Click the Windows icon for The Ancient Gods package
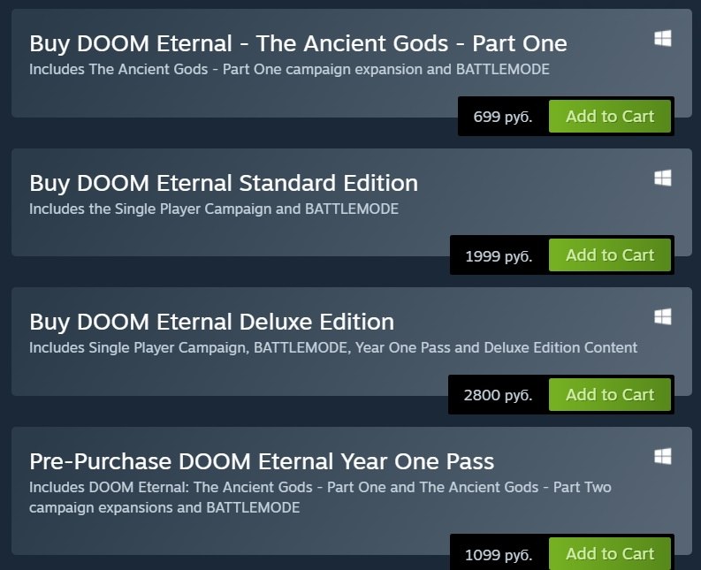This screenshot has height=570, width=701. (x=662, y=38)
